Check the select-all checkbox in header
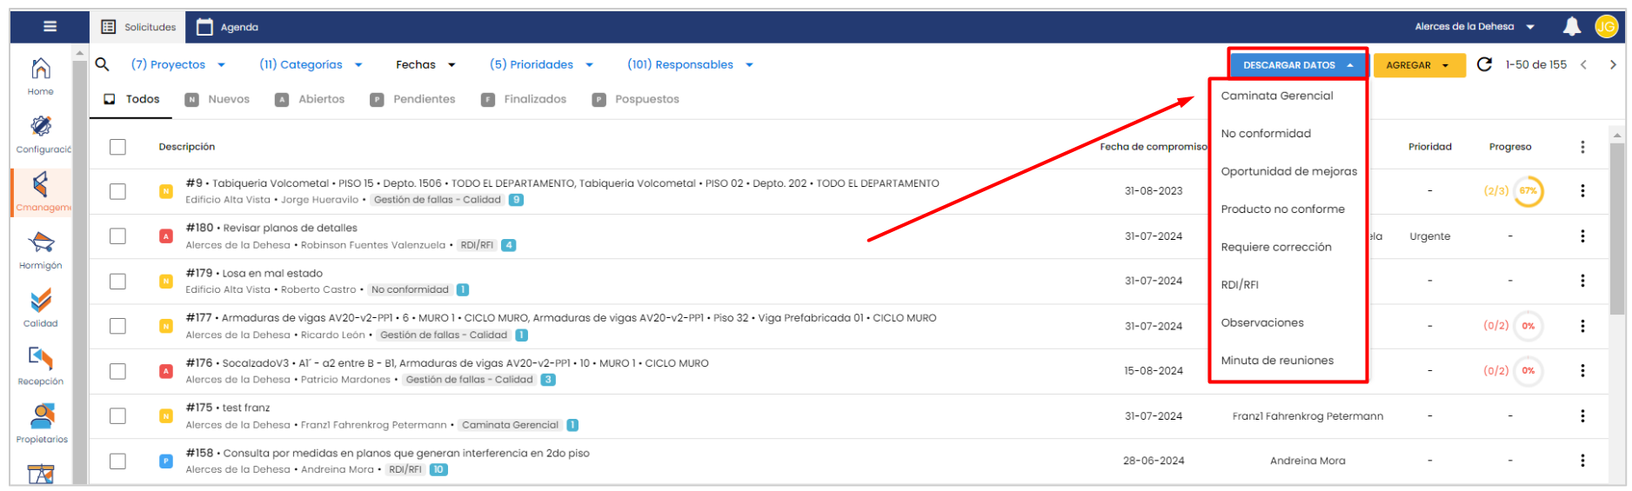 click(118, 147)
